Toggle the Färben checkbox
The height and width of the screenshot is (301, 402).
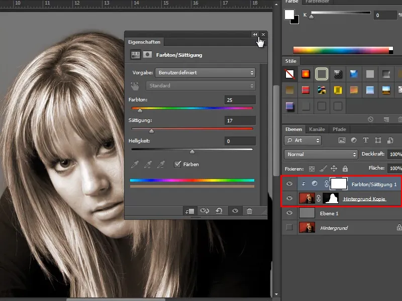point(177,165)
